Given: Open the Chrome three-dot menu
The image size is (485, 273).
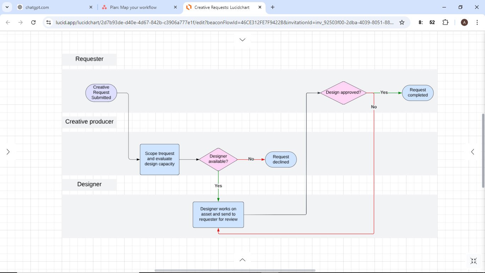Looking at the screenshot, I should (477, 22).
